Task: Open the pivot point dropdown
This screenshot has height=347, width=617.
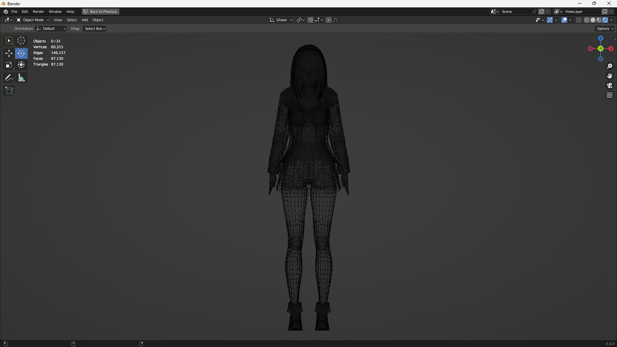Action: (x=300, y=20)
